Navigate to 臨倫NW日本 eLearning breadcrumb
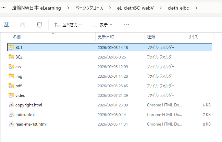222x142 pixels. click(36, 8)
